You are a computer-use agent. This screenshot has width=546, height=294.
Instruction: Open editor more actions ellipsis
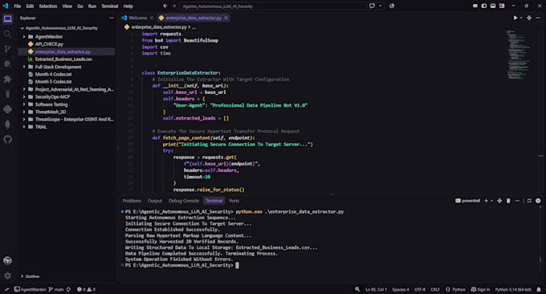[538, 18]
